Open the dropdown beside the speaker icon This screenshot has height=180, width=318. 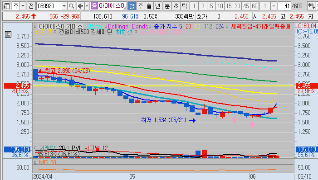[87, 6]
